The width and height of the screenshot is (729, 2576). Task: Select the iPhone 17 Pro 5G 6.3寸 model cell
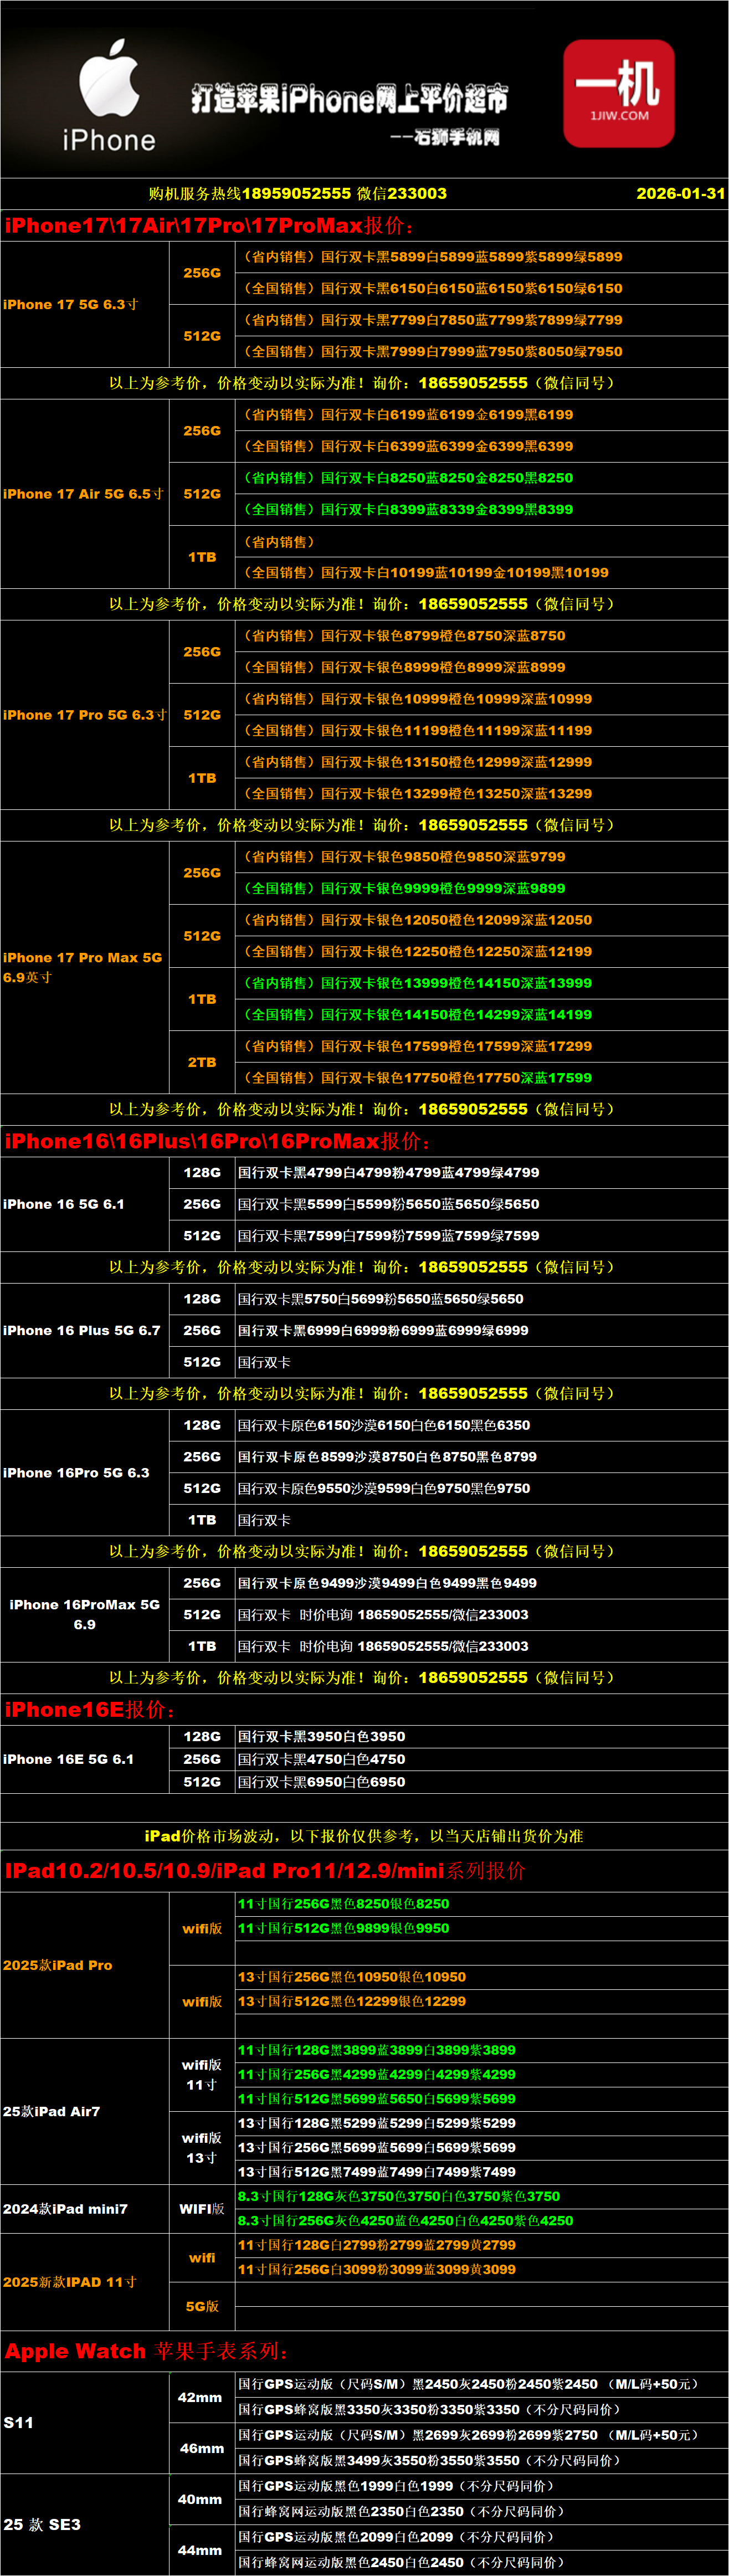[x=84, y=715]
